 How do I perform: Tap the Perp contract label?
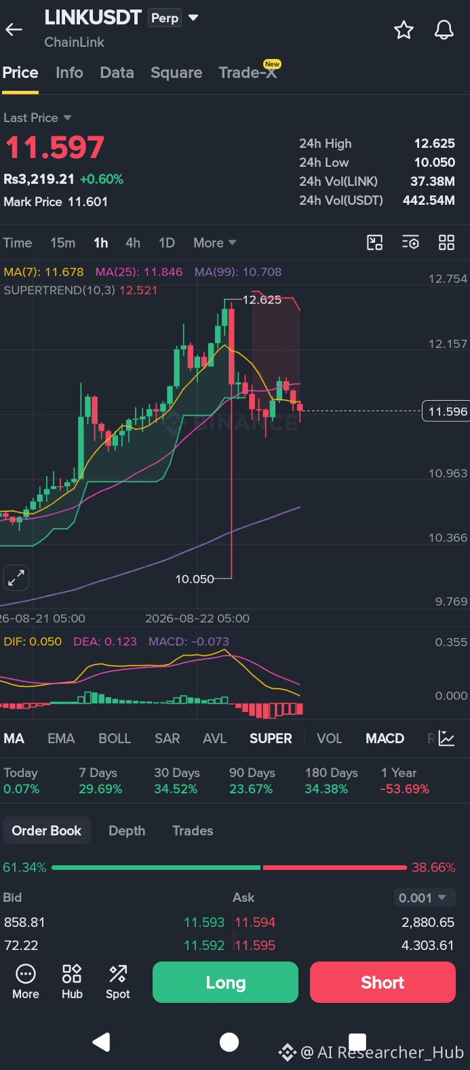click(165, 18)
